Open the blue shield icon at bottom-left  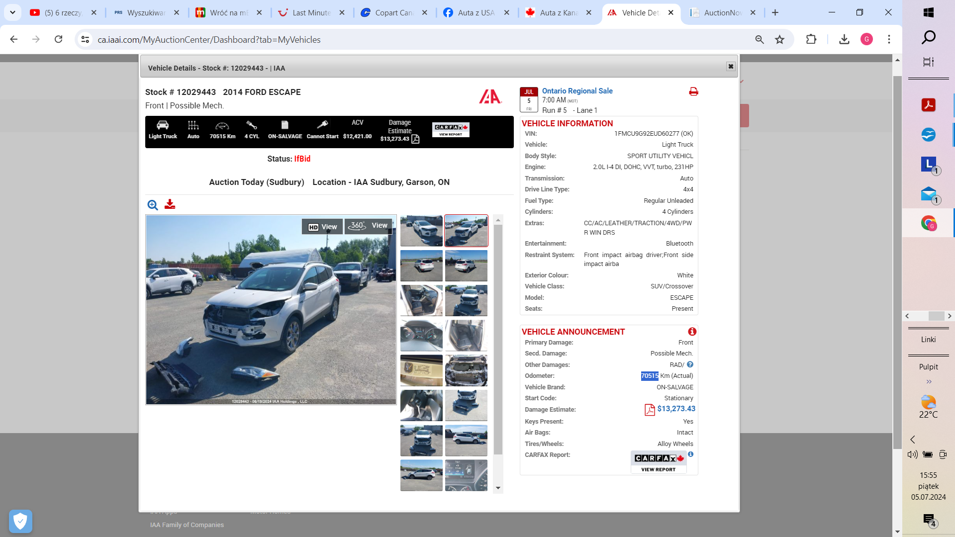pos(20,521)
